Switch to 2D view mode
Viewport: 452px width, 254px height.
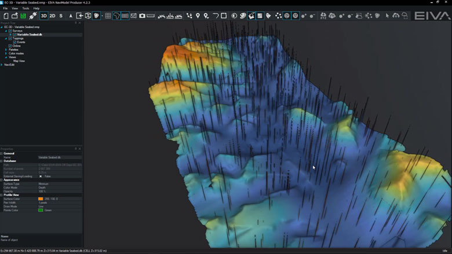point(52,16)
